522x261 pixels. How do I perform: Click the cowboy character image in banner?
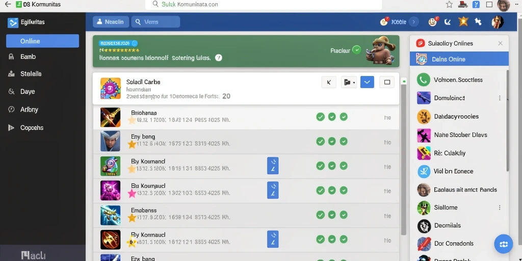tap(380, 50)
